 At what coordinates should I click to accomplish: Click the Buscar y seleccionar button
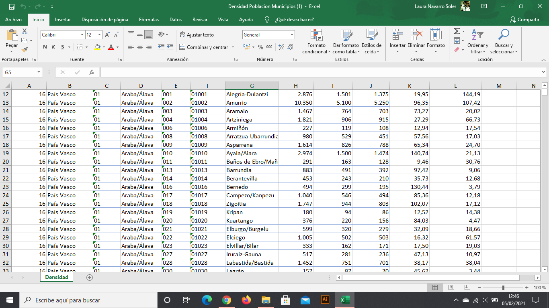tap(504, 42)
